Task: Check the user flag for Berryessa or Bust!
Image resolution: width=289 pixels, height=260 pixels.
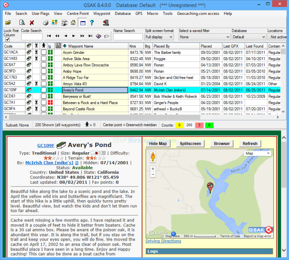Action: pos(44,96)
